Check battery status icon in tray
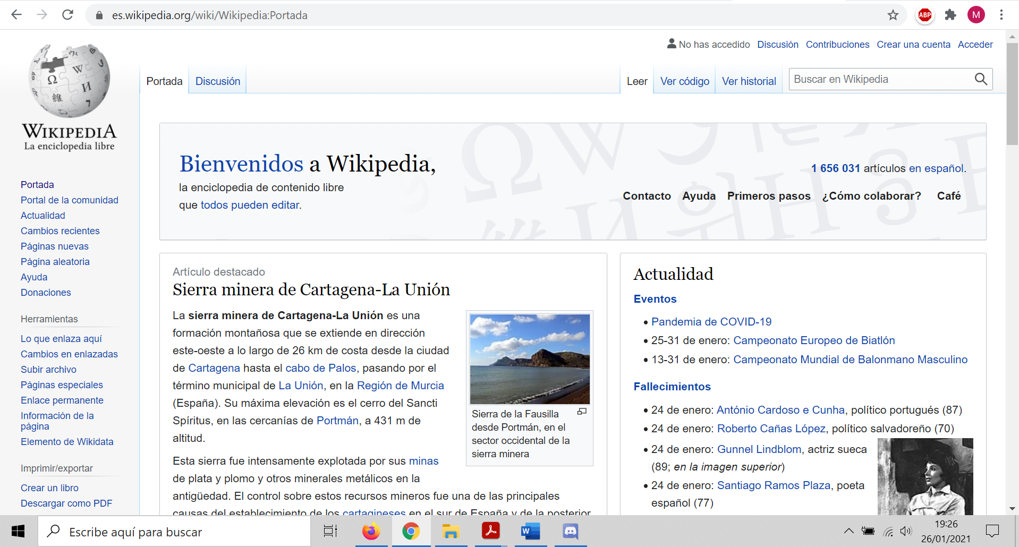1019x547 pixels. (x=868, y=531)
